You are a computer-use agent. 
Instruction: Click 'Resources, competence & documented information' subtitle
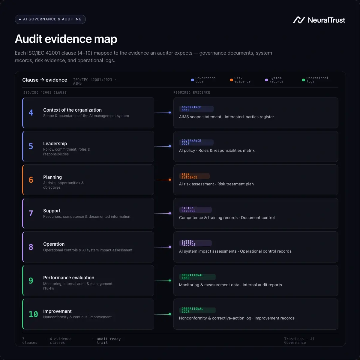tap(87, 217)
